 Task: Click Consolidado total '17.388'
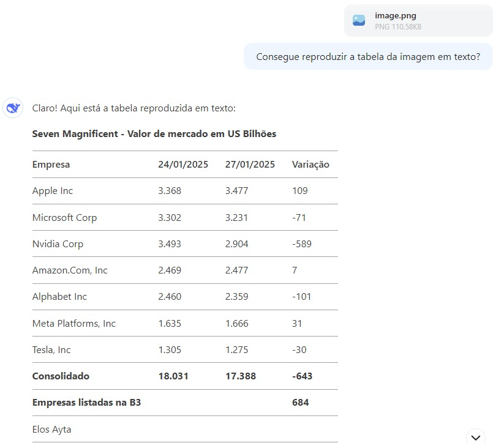point(241,376)
